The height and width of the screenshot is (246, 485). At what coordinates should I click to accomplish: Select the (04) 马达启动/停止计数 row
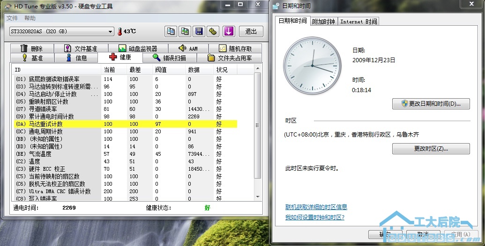click(126, 94)
